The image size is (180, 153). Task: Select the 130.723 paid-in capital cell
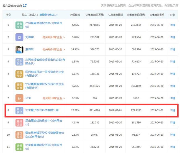pyautogui.click(x=136, y=74)
